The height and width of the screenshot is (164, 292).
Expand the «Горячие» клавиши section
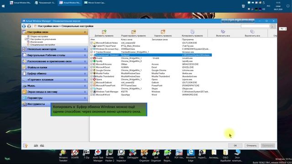pos(85,80)
